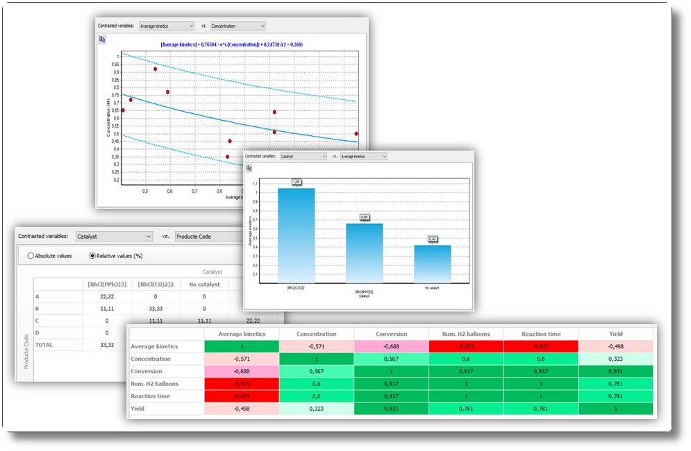Click the [RhCl(PPh3)3] column header in crosstab
This screenshot has height=451, width=691.
(107, 284)
